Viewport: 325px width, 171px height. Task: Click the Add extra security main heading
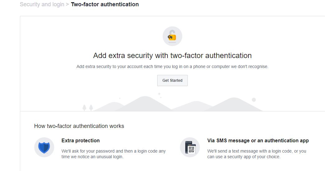(x=172, y=56)
